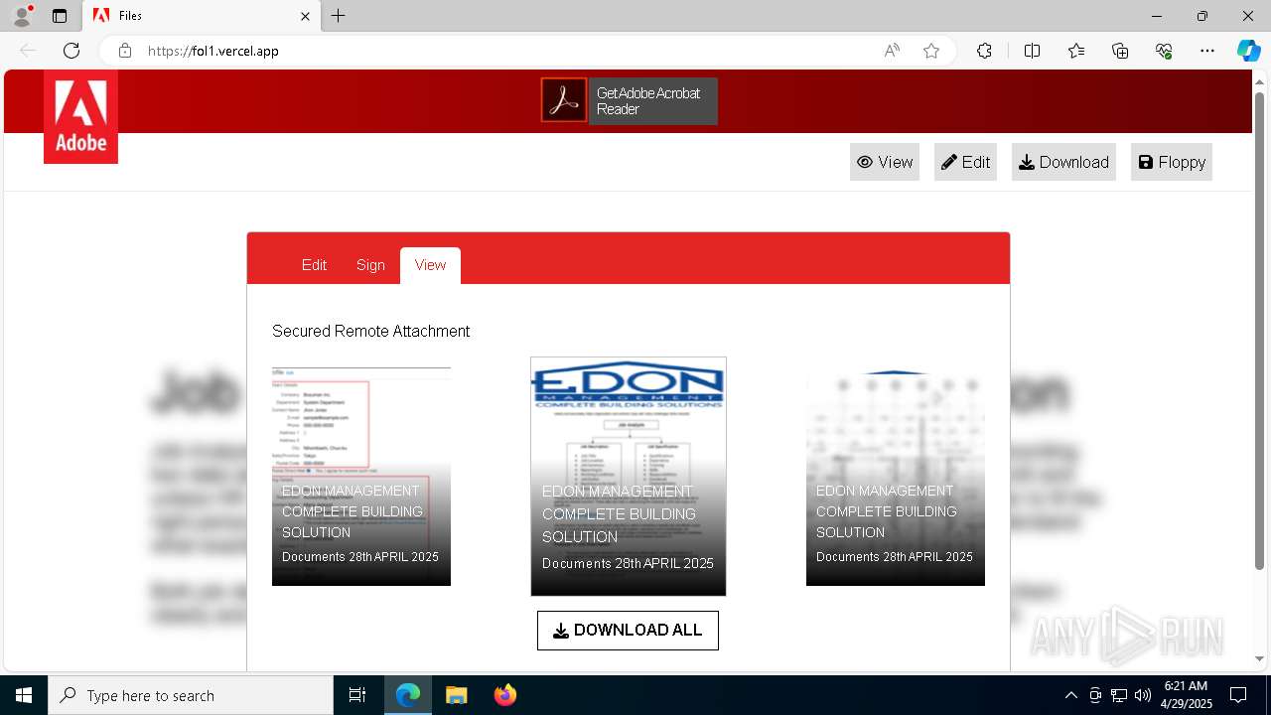
Task: View site information lock icon
Action: point(124,51)
